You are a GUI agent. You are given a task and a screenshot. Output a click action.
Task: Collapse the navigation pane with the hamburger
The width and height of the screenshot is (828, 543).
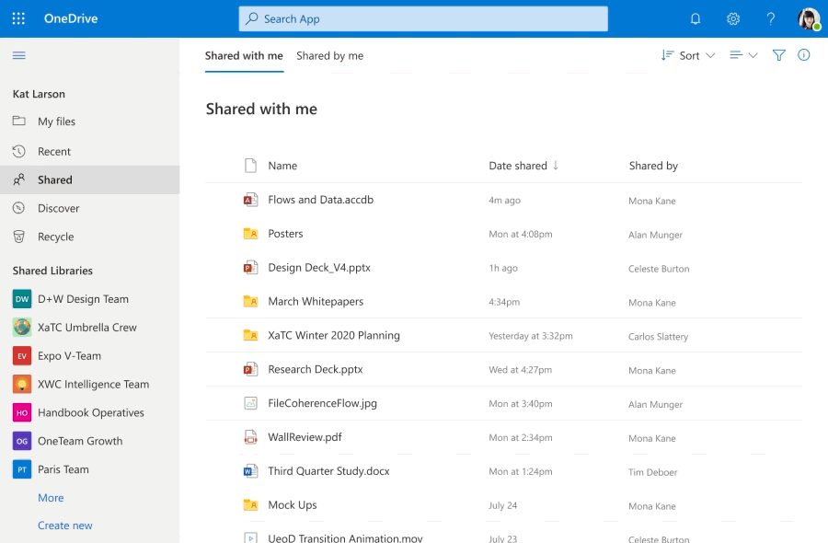(x=18, y=55)
